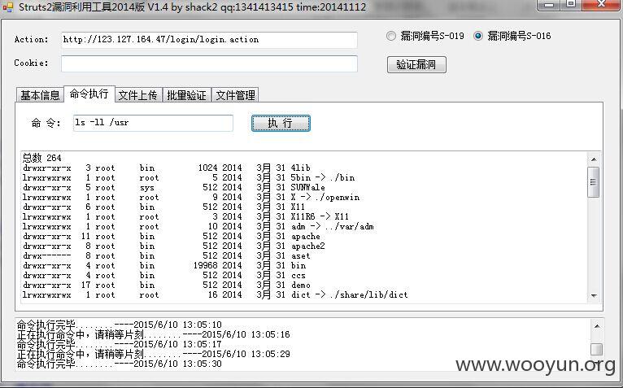Click the log entry at 13:05:29

[154, 354]
